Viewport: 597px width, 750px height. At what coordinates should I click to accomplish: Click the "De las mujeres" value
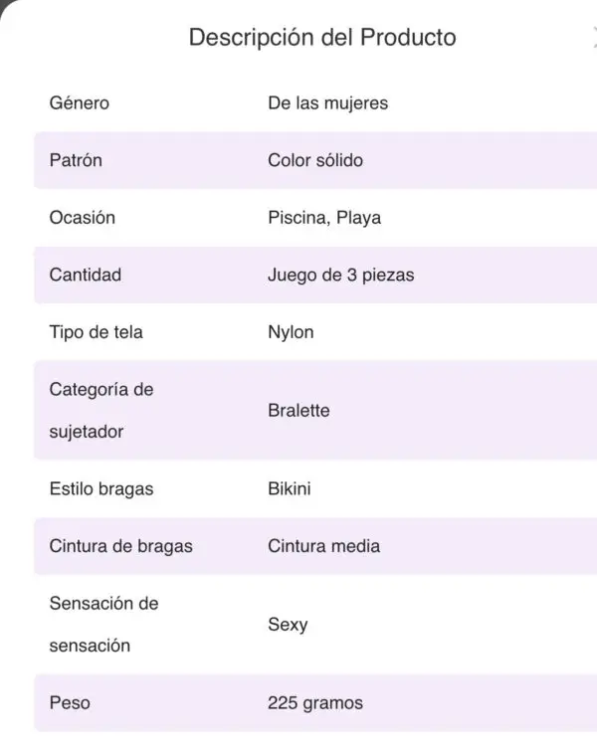[327, 102]
